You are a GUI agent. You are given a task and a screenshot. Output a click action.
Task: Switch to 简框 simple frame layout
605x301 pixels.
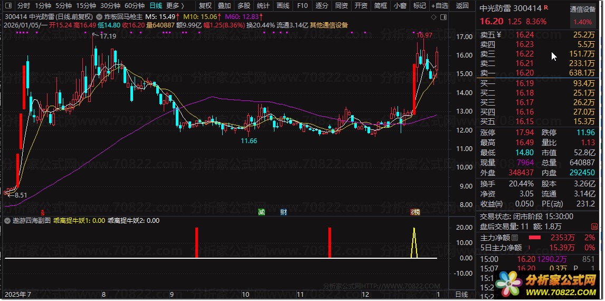click(x=381, y=6)
